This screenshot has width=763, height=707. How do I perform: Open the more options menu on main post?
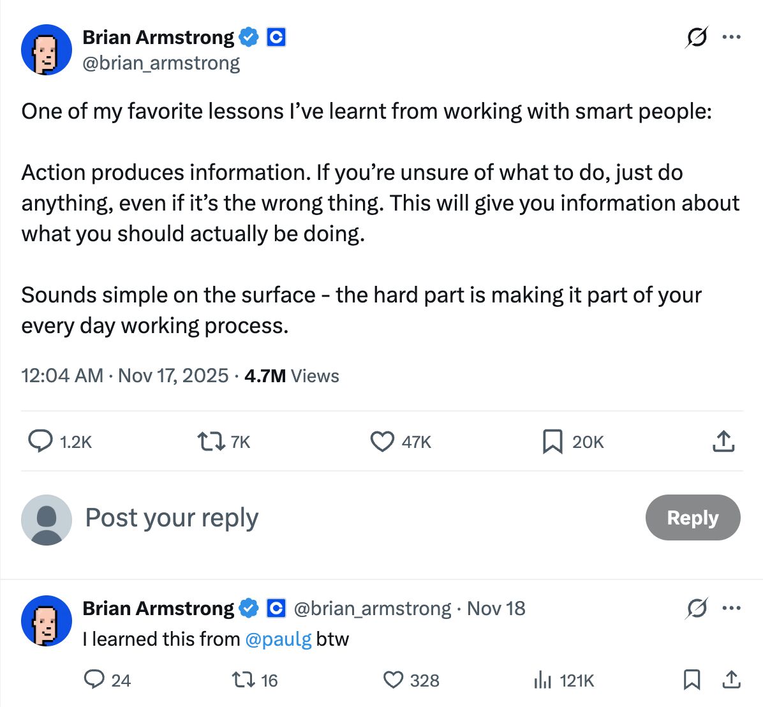tap(731, 38)
